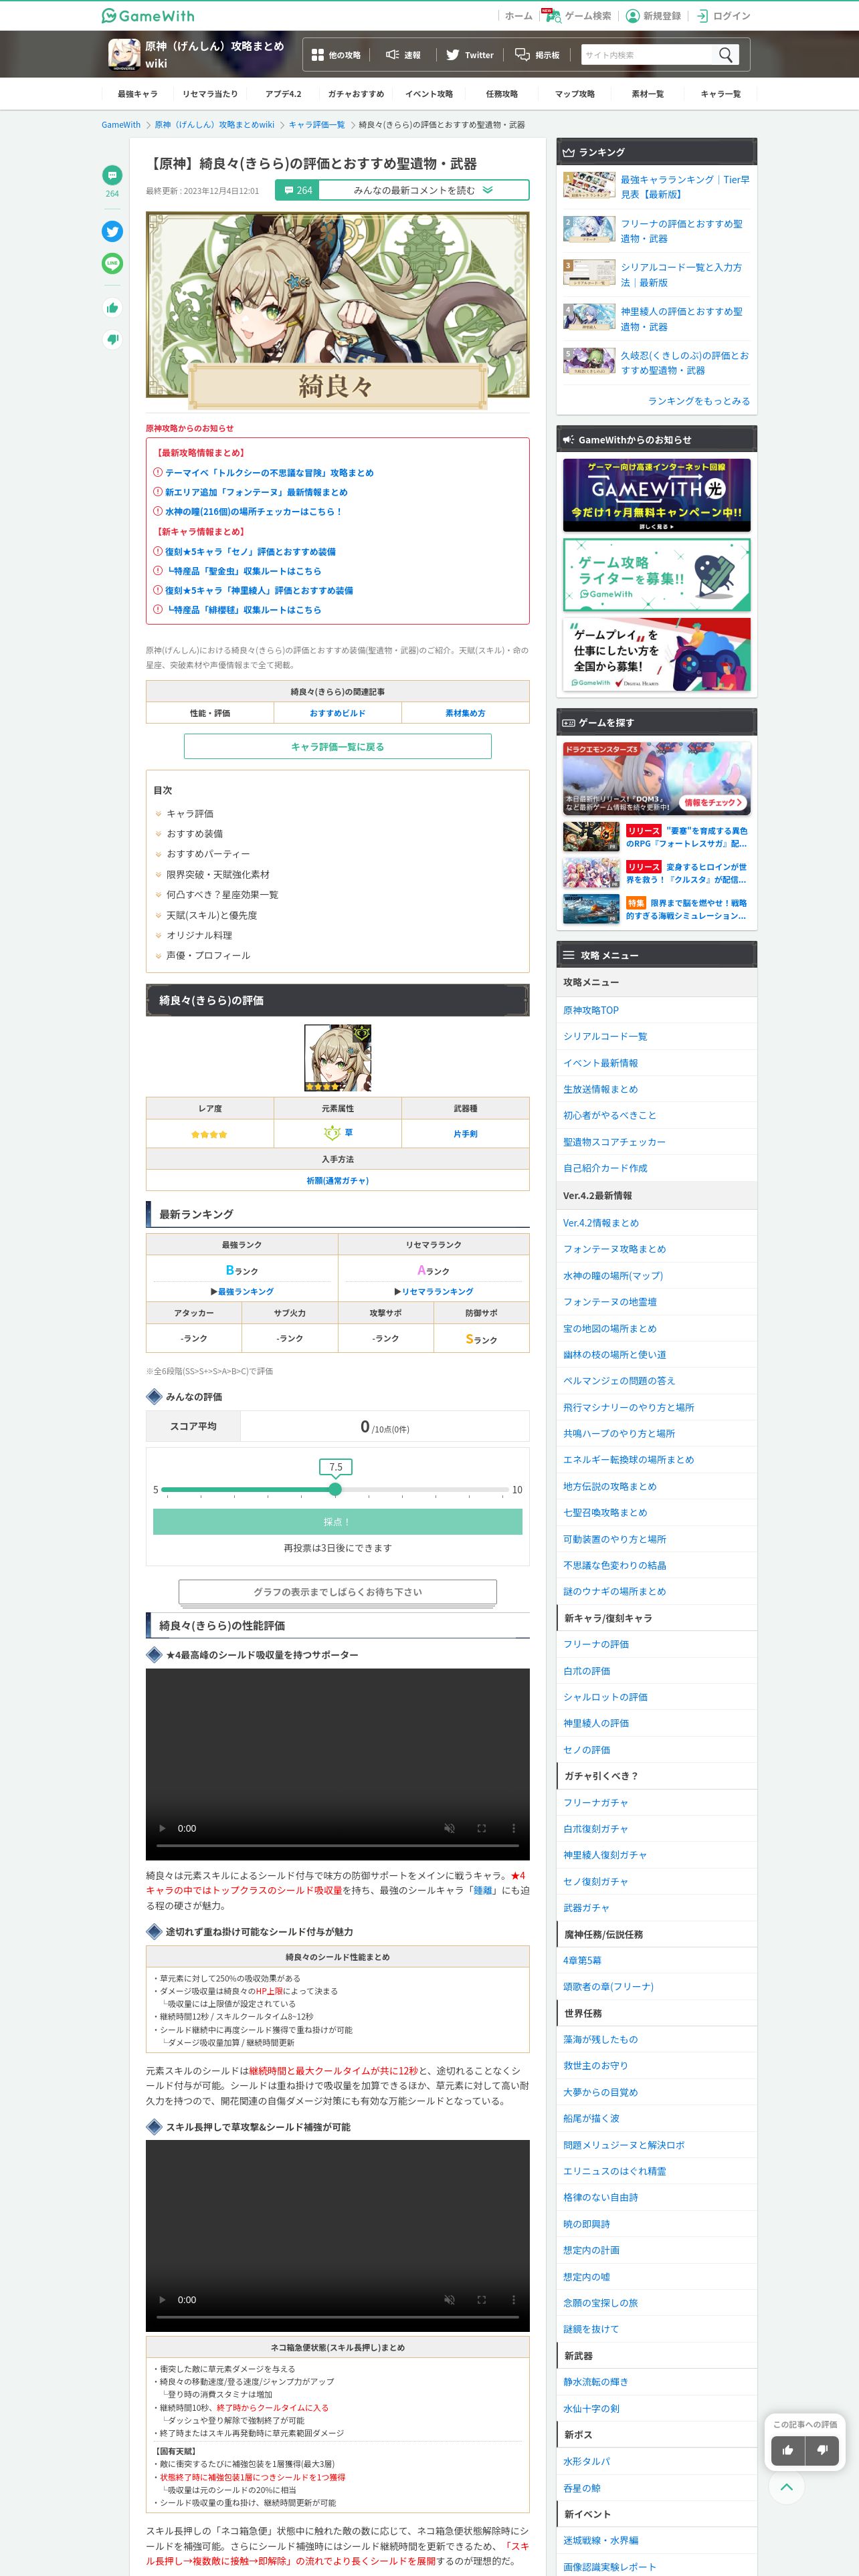Screen dimensions: 859x2576
Task: Open キャラ一覧 nav tab
Action: coord(720,94)
